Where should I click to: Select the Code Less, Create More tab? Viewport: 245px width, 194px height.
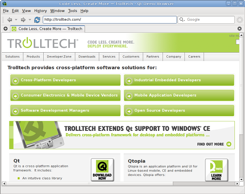pyautogui.click(x=48, y=29)
